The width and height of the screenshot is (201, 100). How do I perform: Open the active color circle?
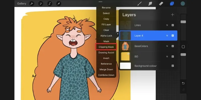[183, 3]
